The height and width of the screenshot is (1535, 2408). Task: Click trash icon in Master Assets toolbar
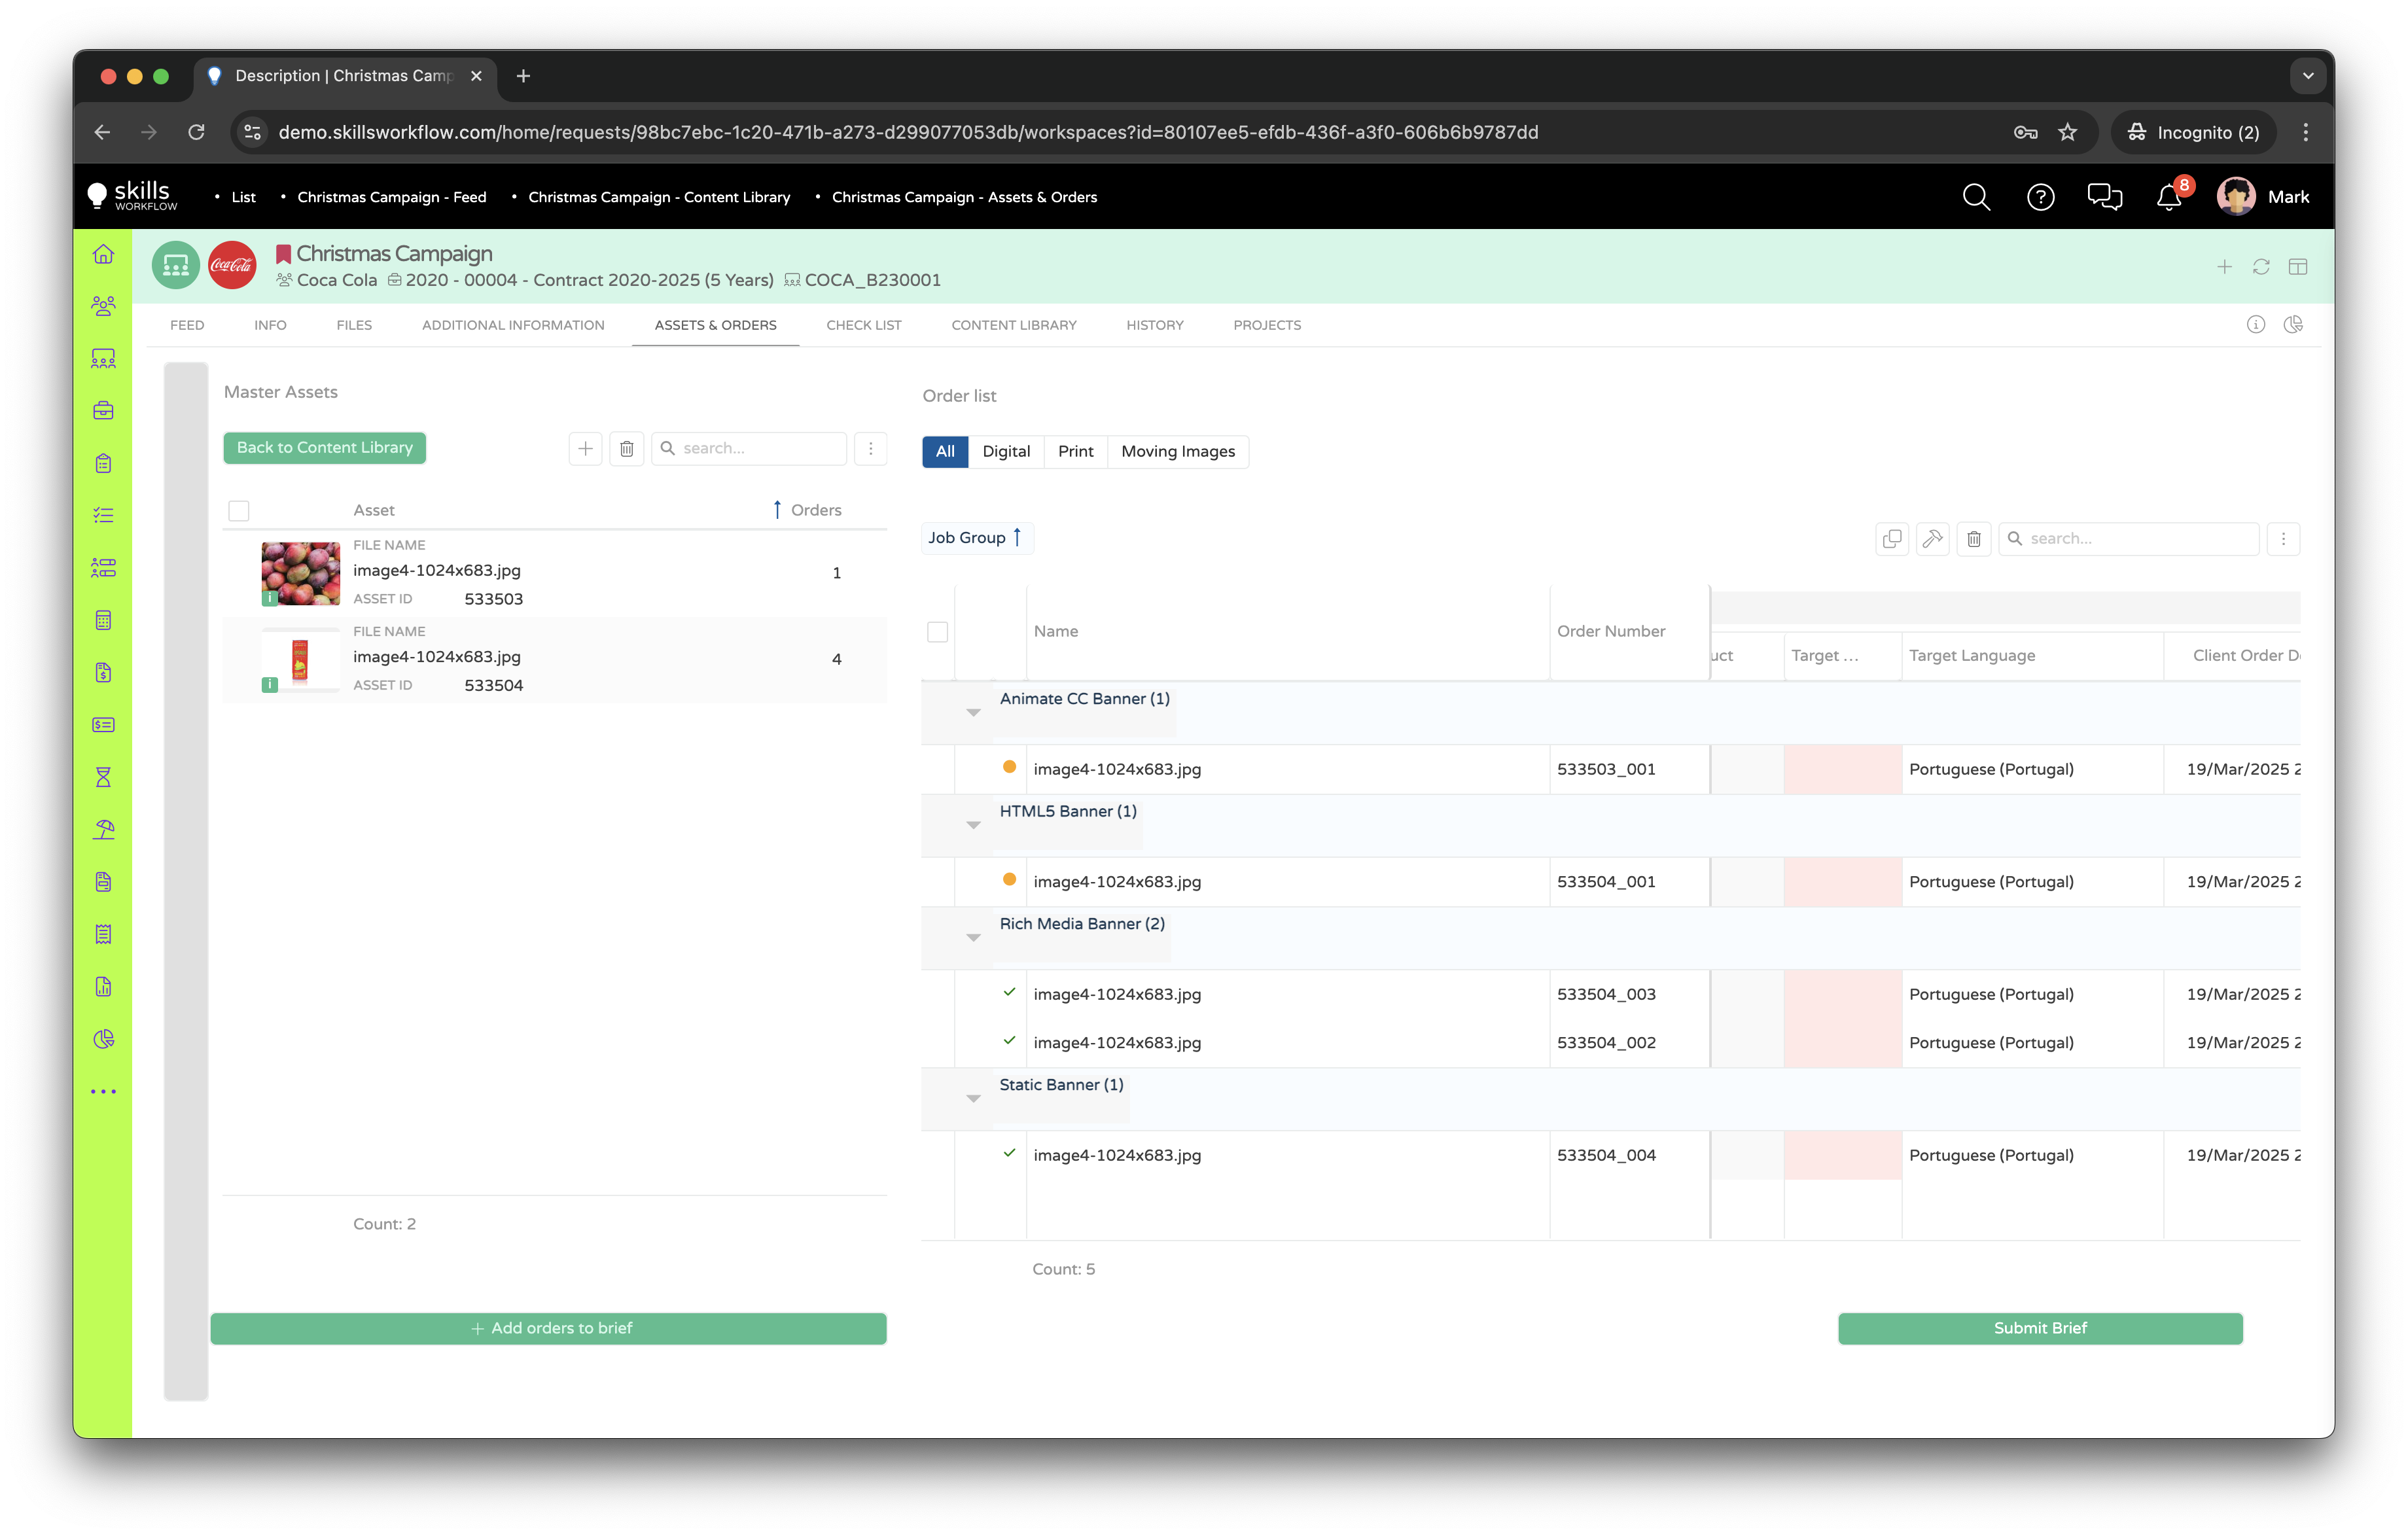[x=626, y=449]
